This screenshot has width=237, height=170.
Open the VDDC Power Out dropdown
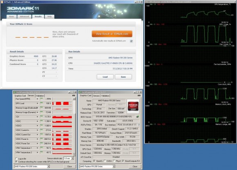tap(37, 143)
